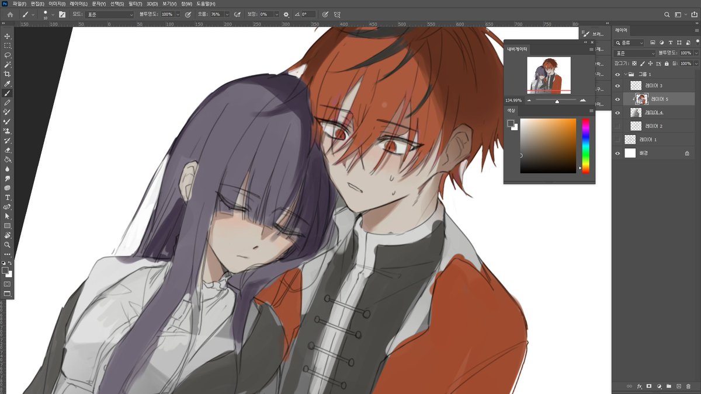
Task: Create new adjustment layer icon
Action: (x=659, y=386)
